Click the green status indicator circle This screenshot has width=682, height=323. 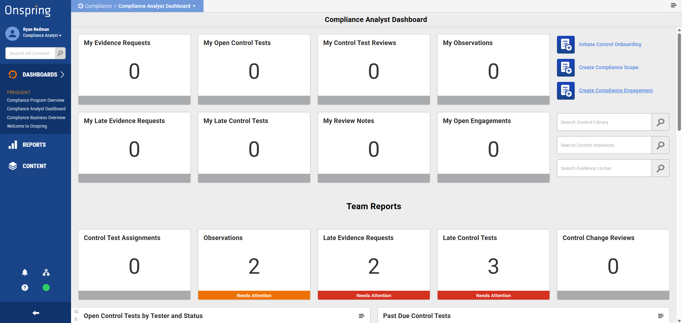(46, 288)
